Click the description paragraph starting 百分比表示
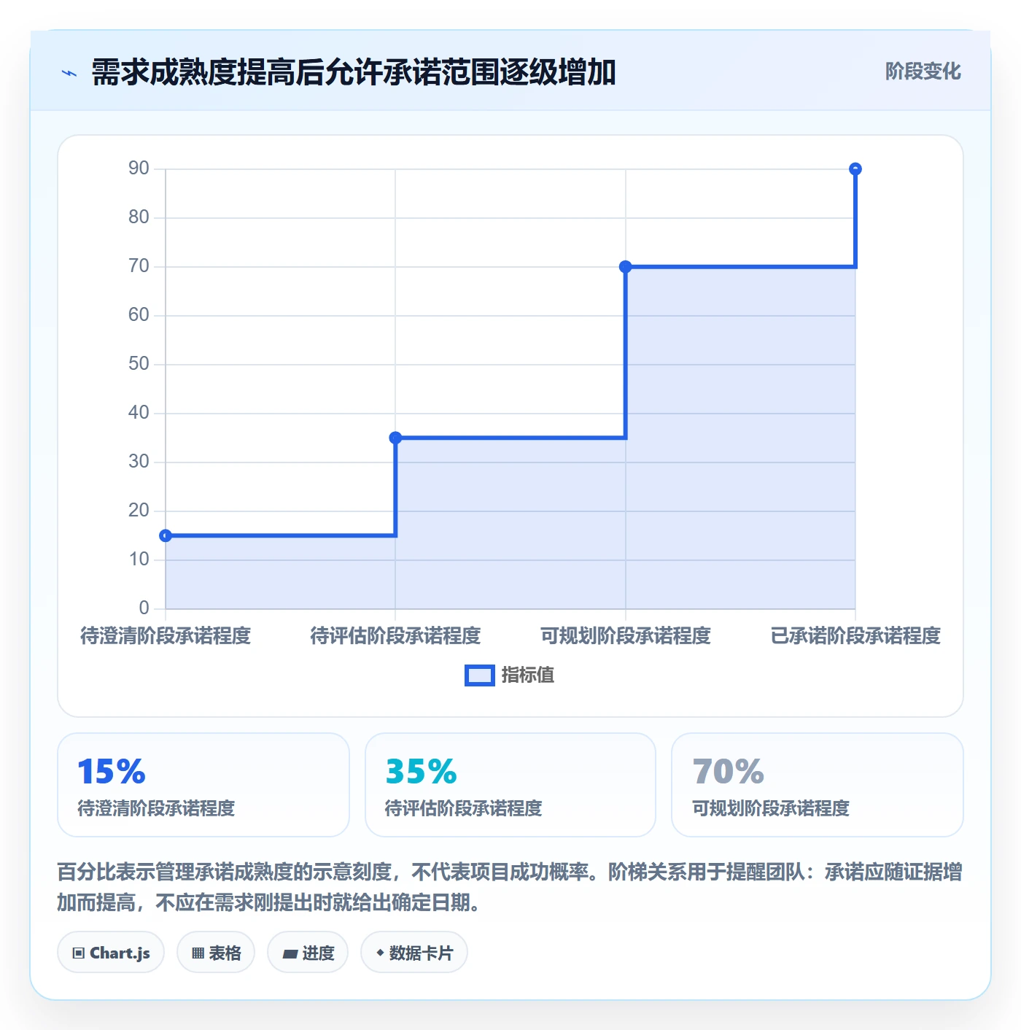 (510, 887)
